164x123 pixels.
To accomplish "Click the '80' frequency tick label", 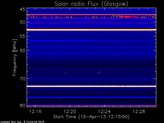I will (23, 105).
